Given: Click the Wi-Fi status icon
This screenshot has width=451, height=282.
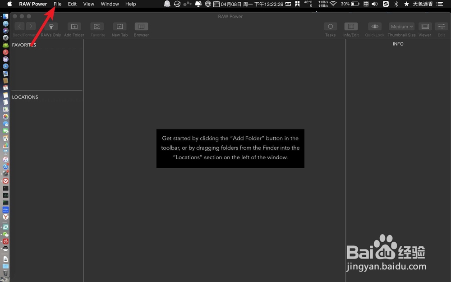Looking at the screenshot, I should click(333, 4).
